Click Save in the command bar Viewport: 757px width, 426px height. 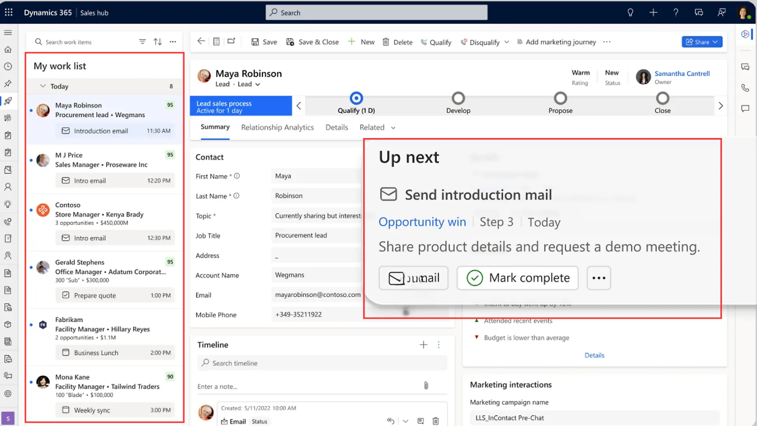click(x=264, y=42)
